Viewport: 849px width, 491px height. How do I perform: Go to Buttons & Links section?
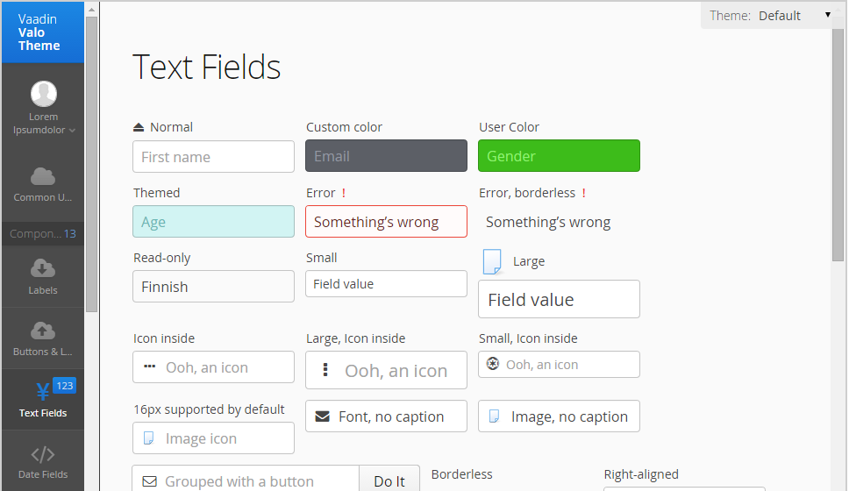pyautogui.click(x=43, y=338)
